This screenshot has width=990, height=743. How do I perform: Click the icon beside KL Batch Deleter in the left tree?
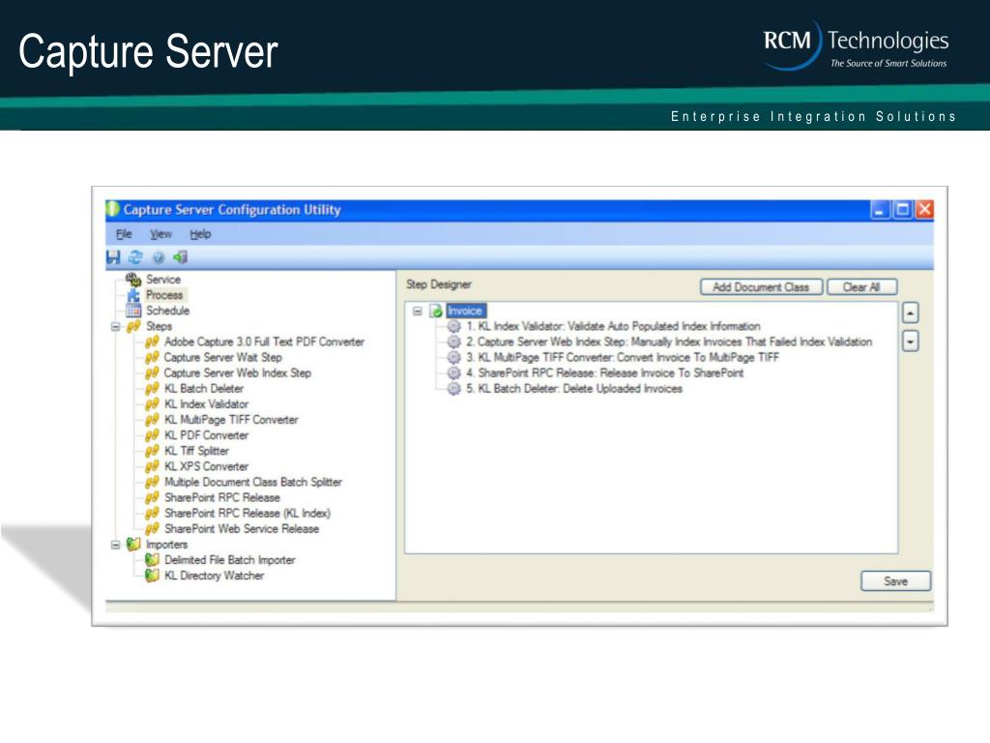(x=152, y=389)
